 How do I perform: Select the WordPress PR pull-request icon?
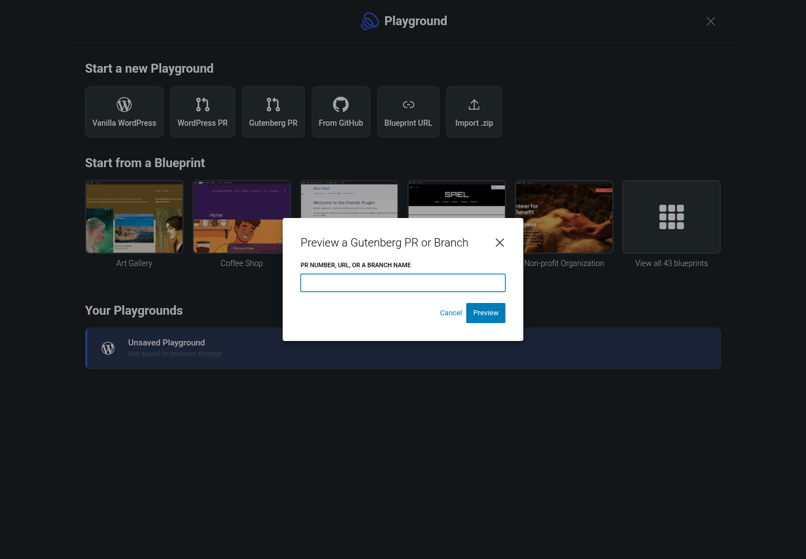click(203, 105)
